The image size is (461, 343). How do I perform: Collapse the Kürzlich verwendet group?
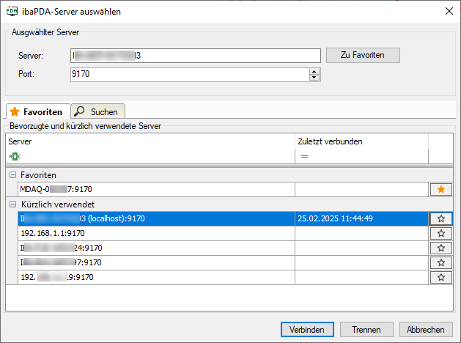(12, 204)
